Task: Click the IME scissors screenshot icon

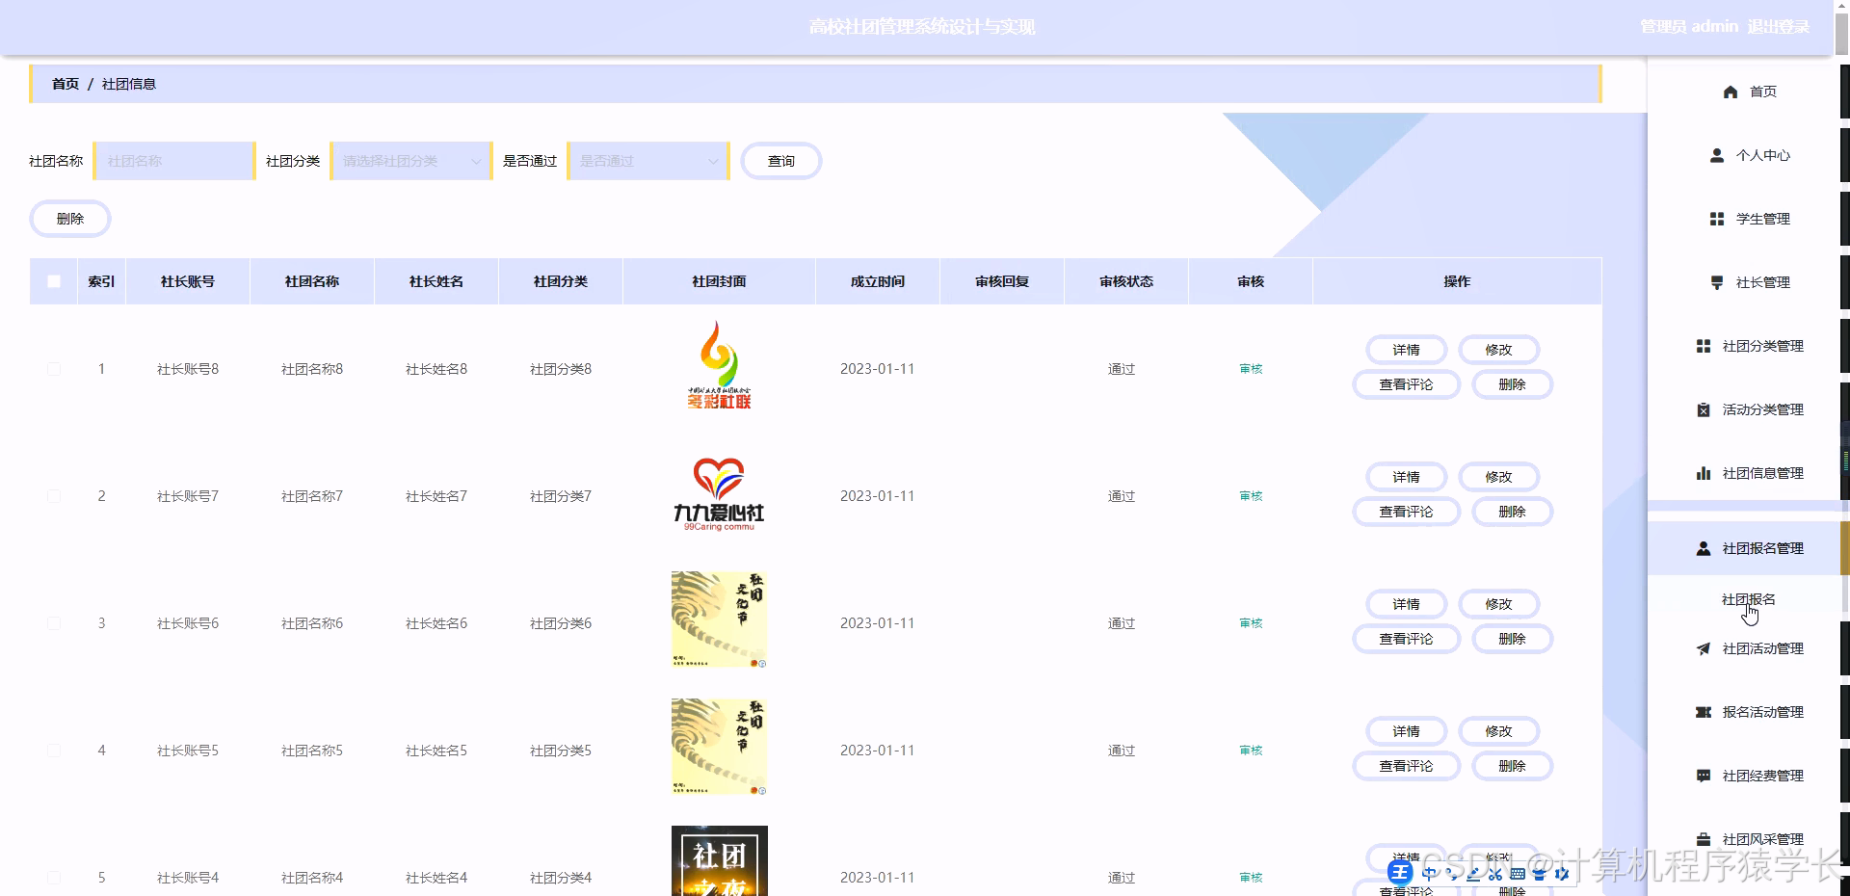Action: tap(1495, 874)
